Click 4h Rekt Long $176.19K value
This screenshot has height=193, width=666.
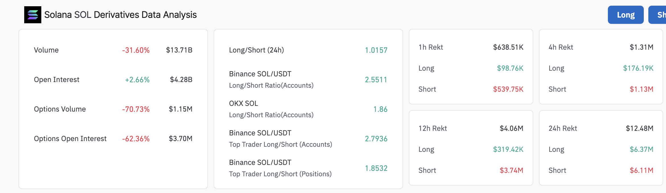[x=638, y=68]
